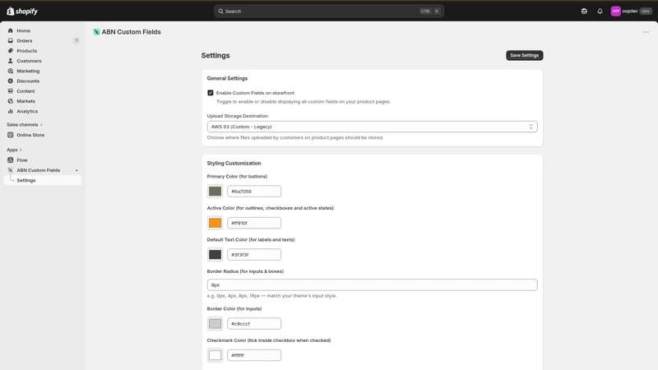Expand the Sales channels section
Screen dimensions: 658x370
click(25, 125)
